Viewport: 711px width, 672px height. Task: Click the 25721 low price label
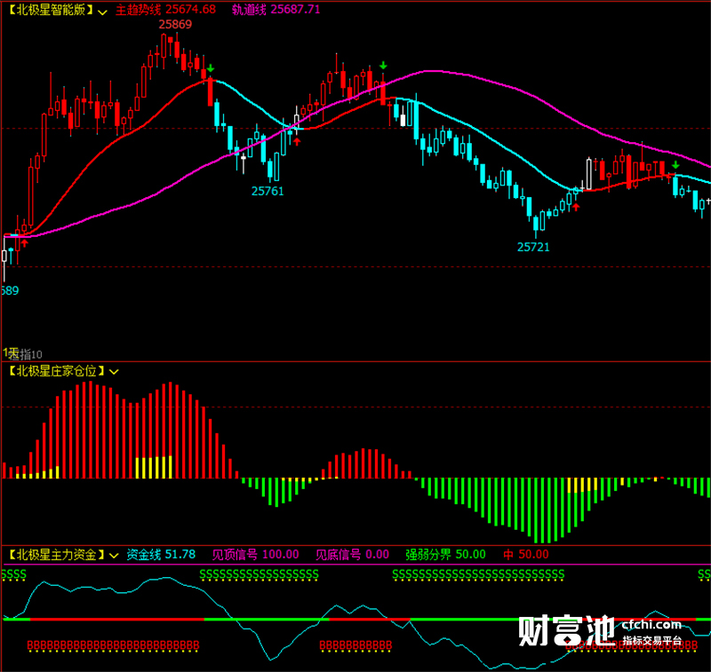click(x=533, y=247)
